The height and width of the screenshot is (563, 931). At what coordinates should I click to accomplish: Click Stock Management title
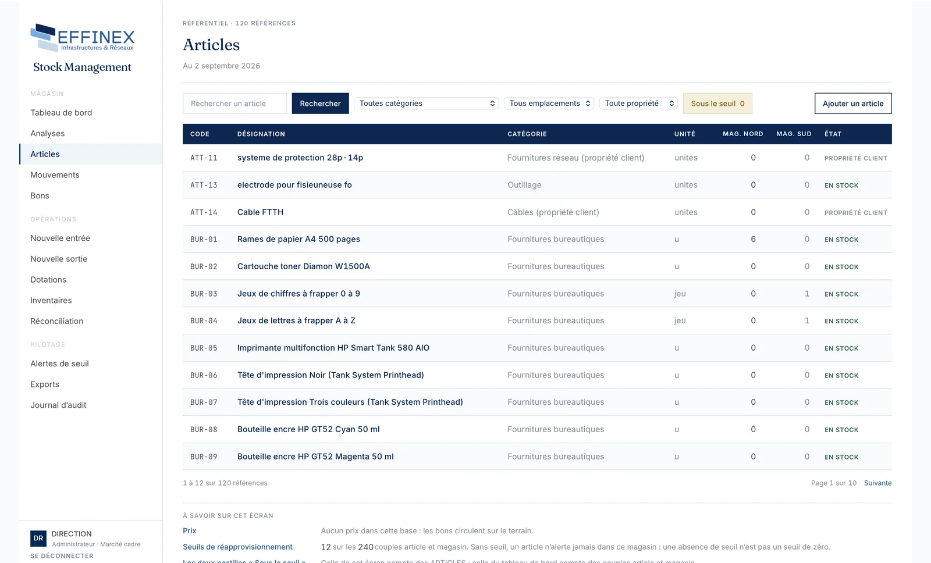(x=82, y=67)
